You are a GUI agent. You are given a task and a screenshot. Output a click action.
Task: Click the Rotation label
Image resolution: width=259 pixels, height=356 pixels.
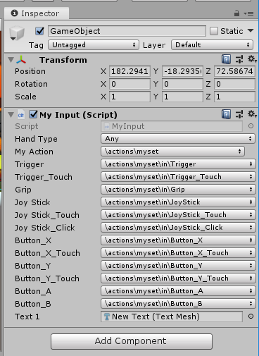point(31,84)
